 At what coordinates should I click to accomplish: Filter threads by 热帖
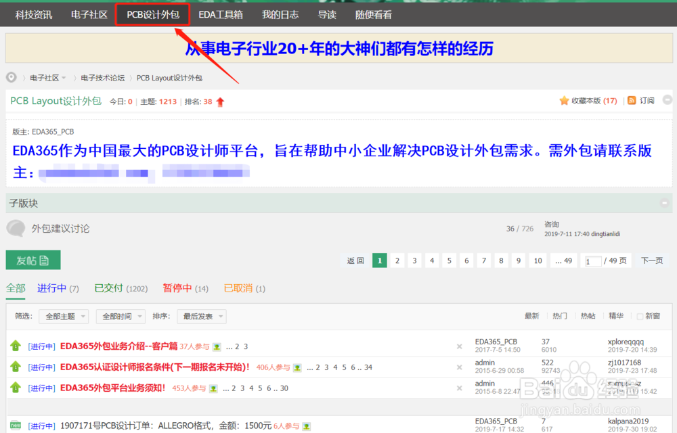click(588, 316)
